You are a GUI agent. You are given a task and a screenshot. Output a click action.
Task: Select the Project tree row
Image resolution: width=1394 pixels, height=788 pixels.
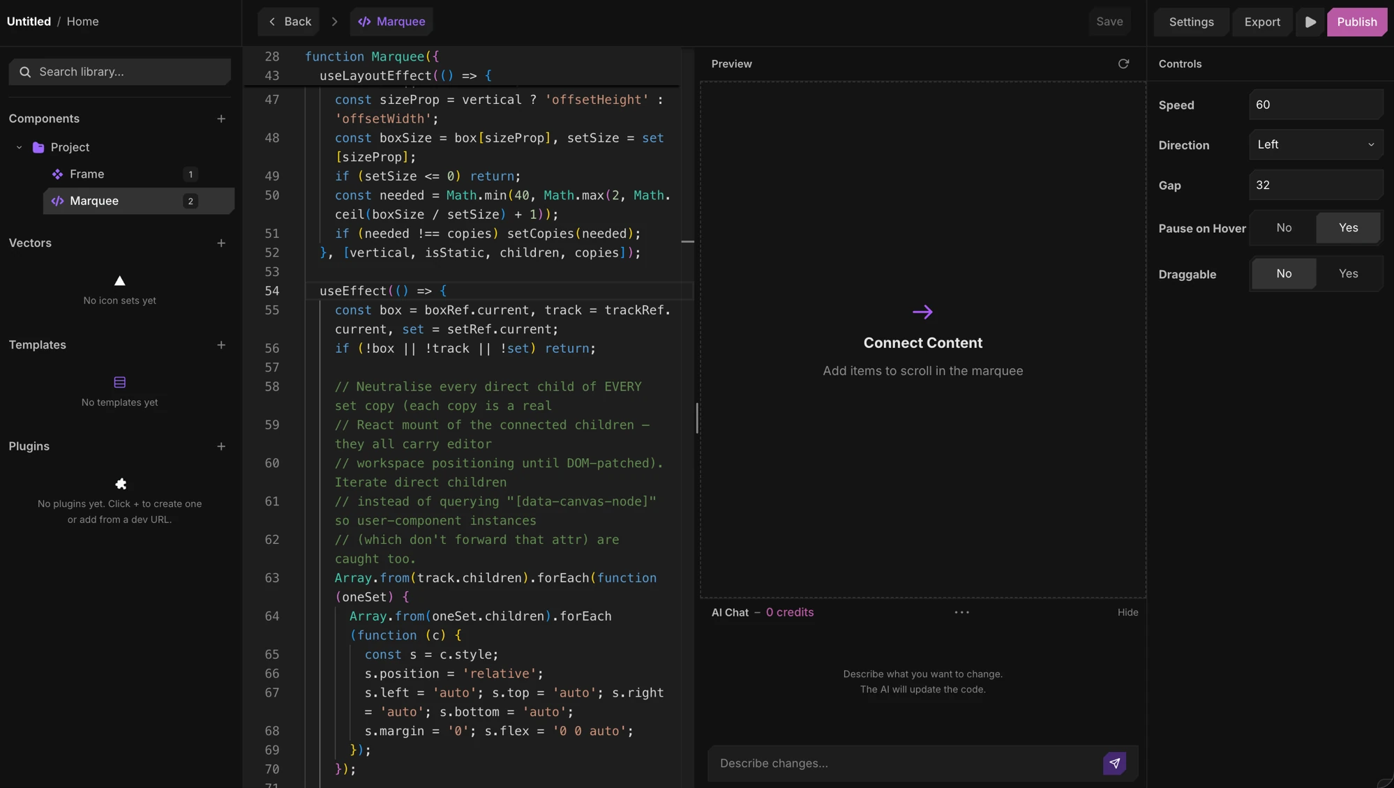tap(120, 147)
